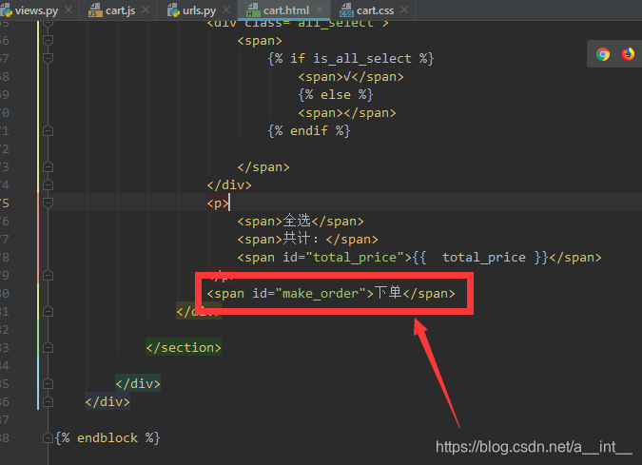This screenshot has height=465, width=642.
Task: Place the cursor on the endblock tag
Action: click(107, 438)
